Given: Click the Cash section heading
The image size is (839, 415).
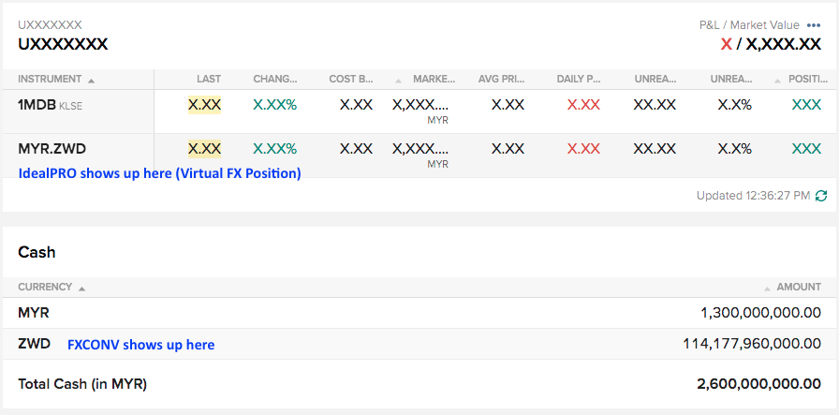Looking at the screenshot, I should tap(37, 252).
